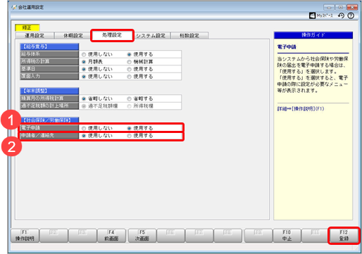
Task: Click the F10 中止 button
Action: [x=287, y=236]
